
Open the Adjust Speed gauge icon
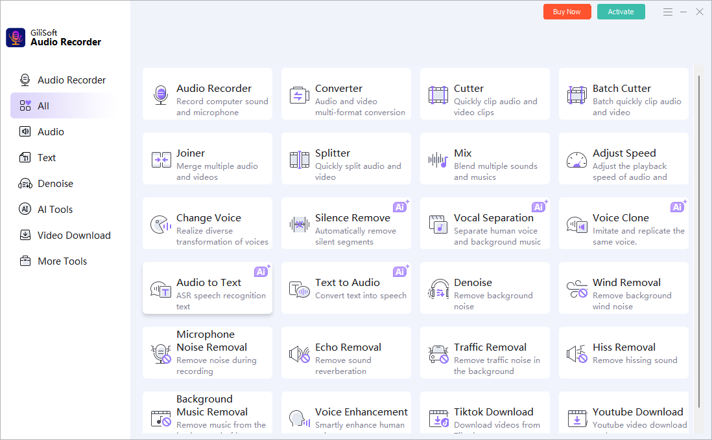576,160
